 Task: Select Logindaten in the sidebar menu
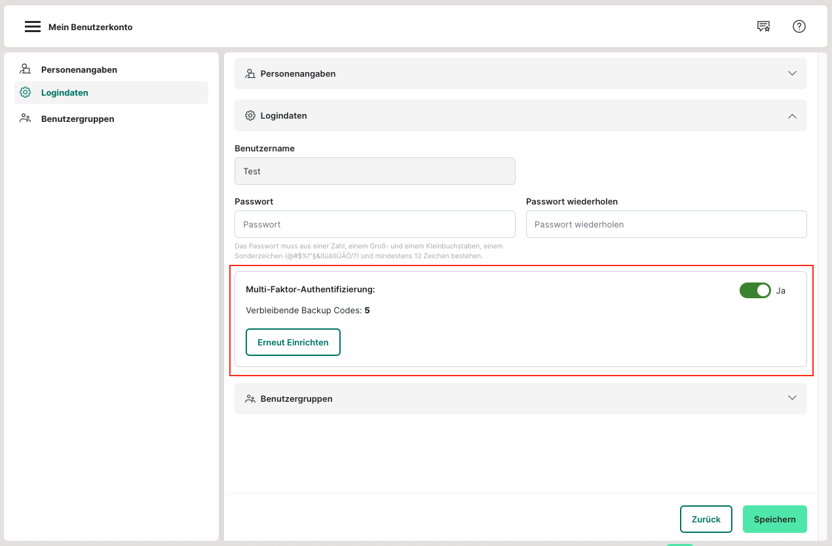pos(65,92)
